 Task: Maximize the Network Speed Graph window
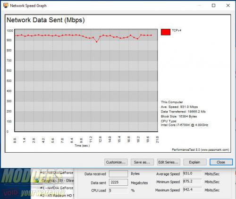213,6
